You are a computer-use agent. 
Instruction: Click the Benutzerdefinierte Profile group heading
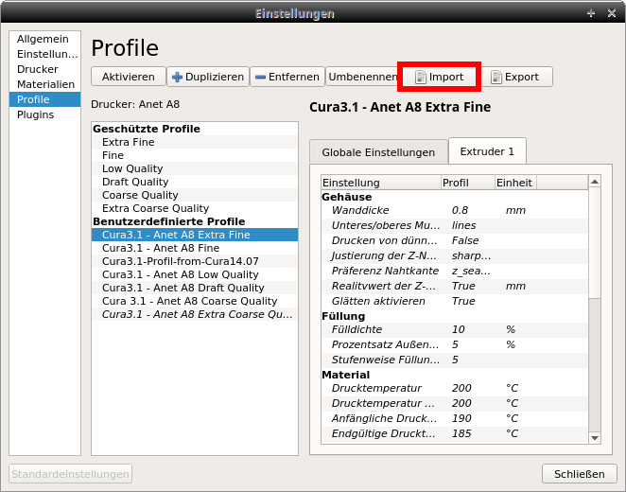point(169,221)
